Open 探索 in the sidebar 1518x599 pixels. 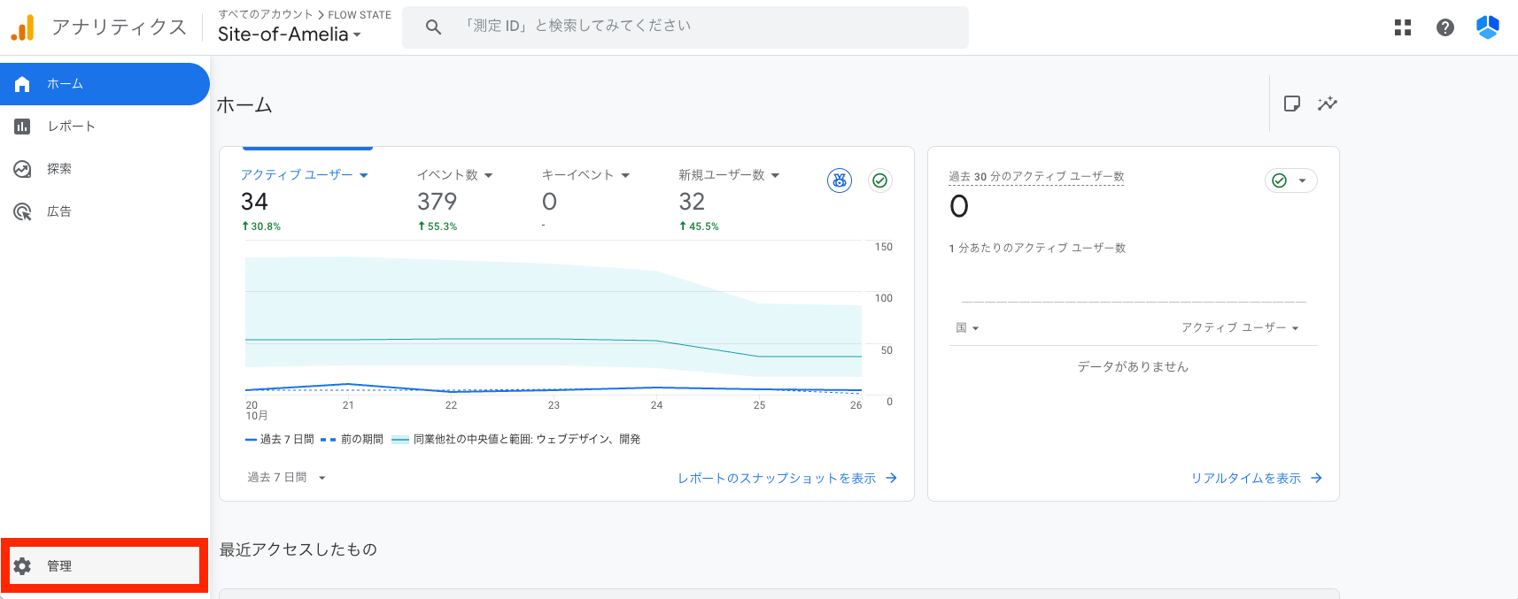coord(59,169)
